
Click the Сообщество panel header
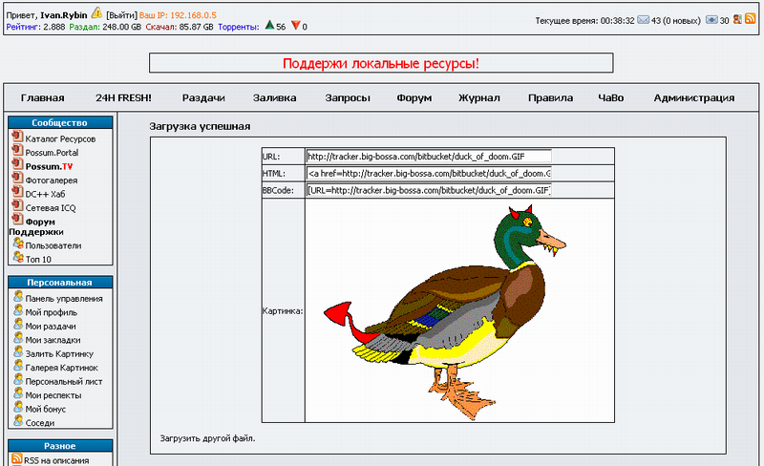tap(60, 123)
